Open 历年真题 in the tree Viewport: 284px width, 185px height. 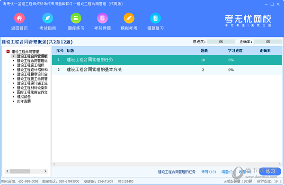pyautogui.click(x=24, y=101)
